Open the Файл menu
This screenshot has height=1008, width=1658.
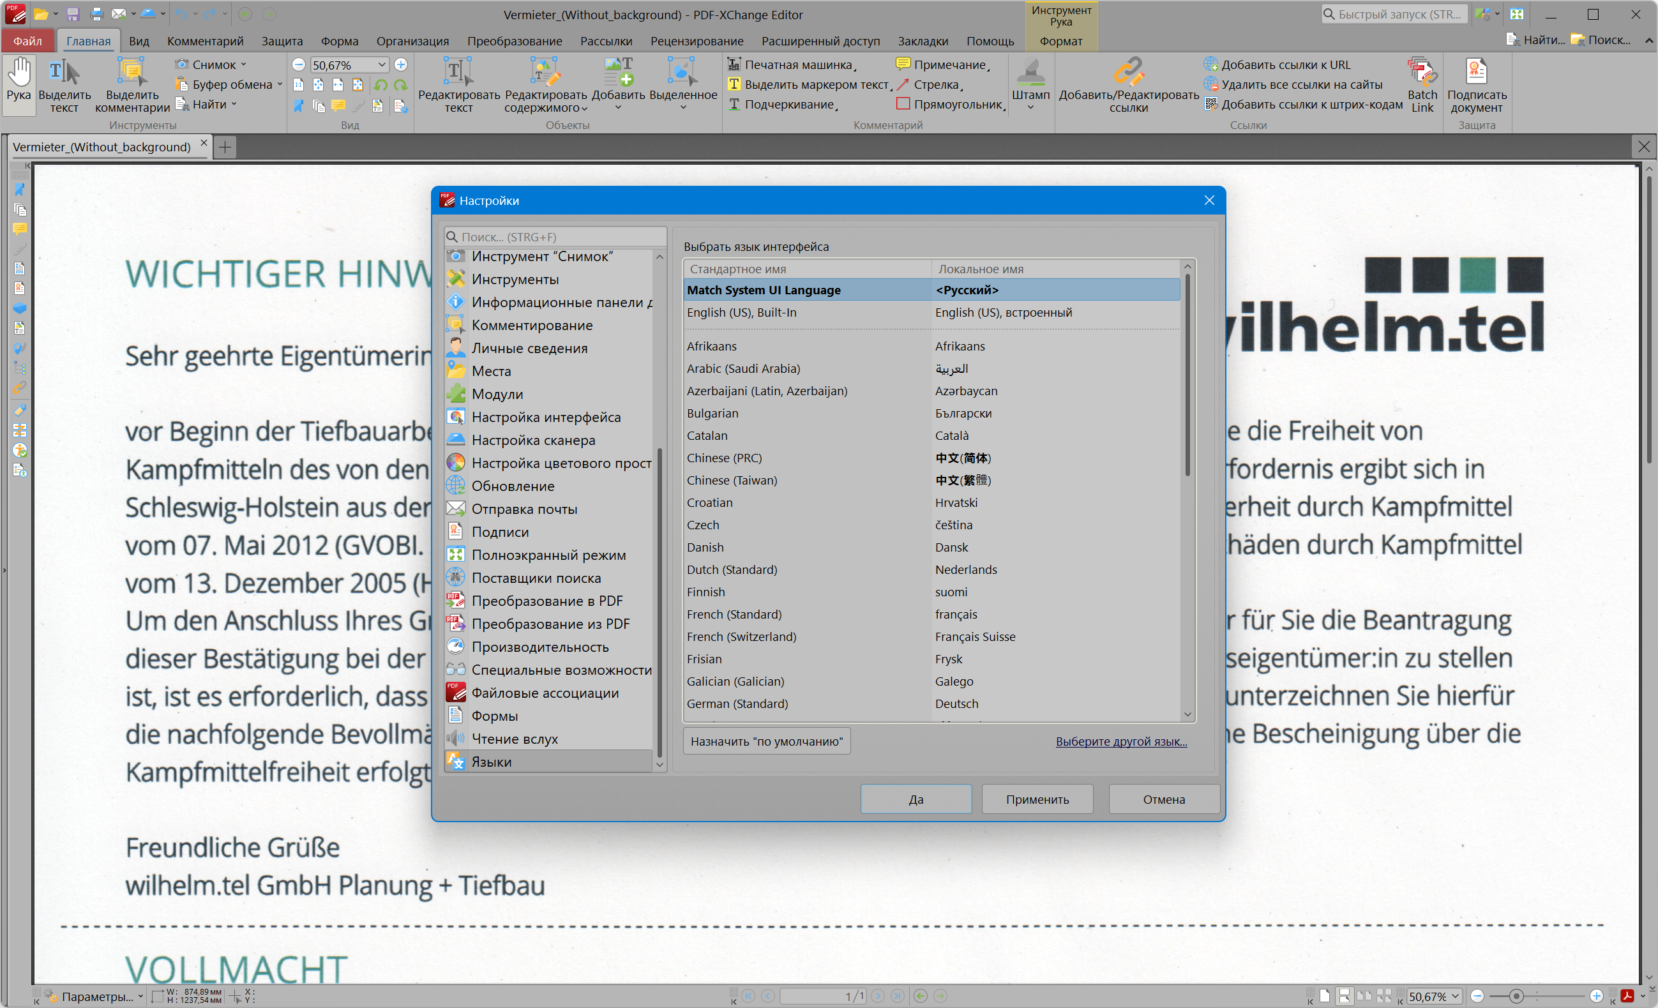tap(27, 41)
